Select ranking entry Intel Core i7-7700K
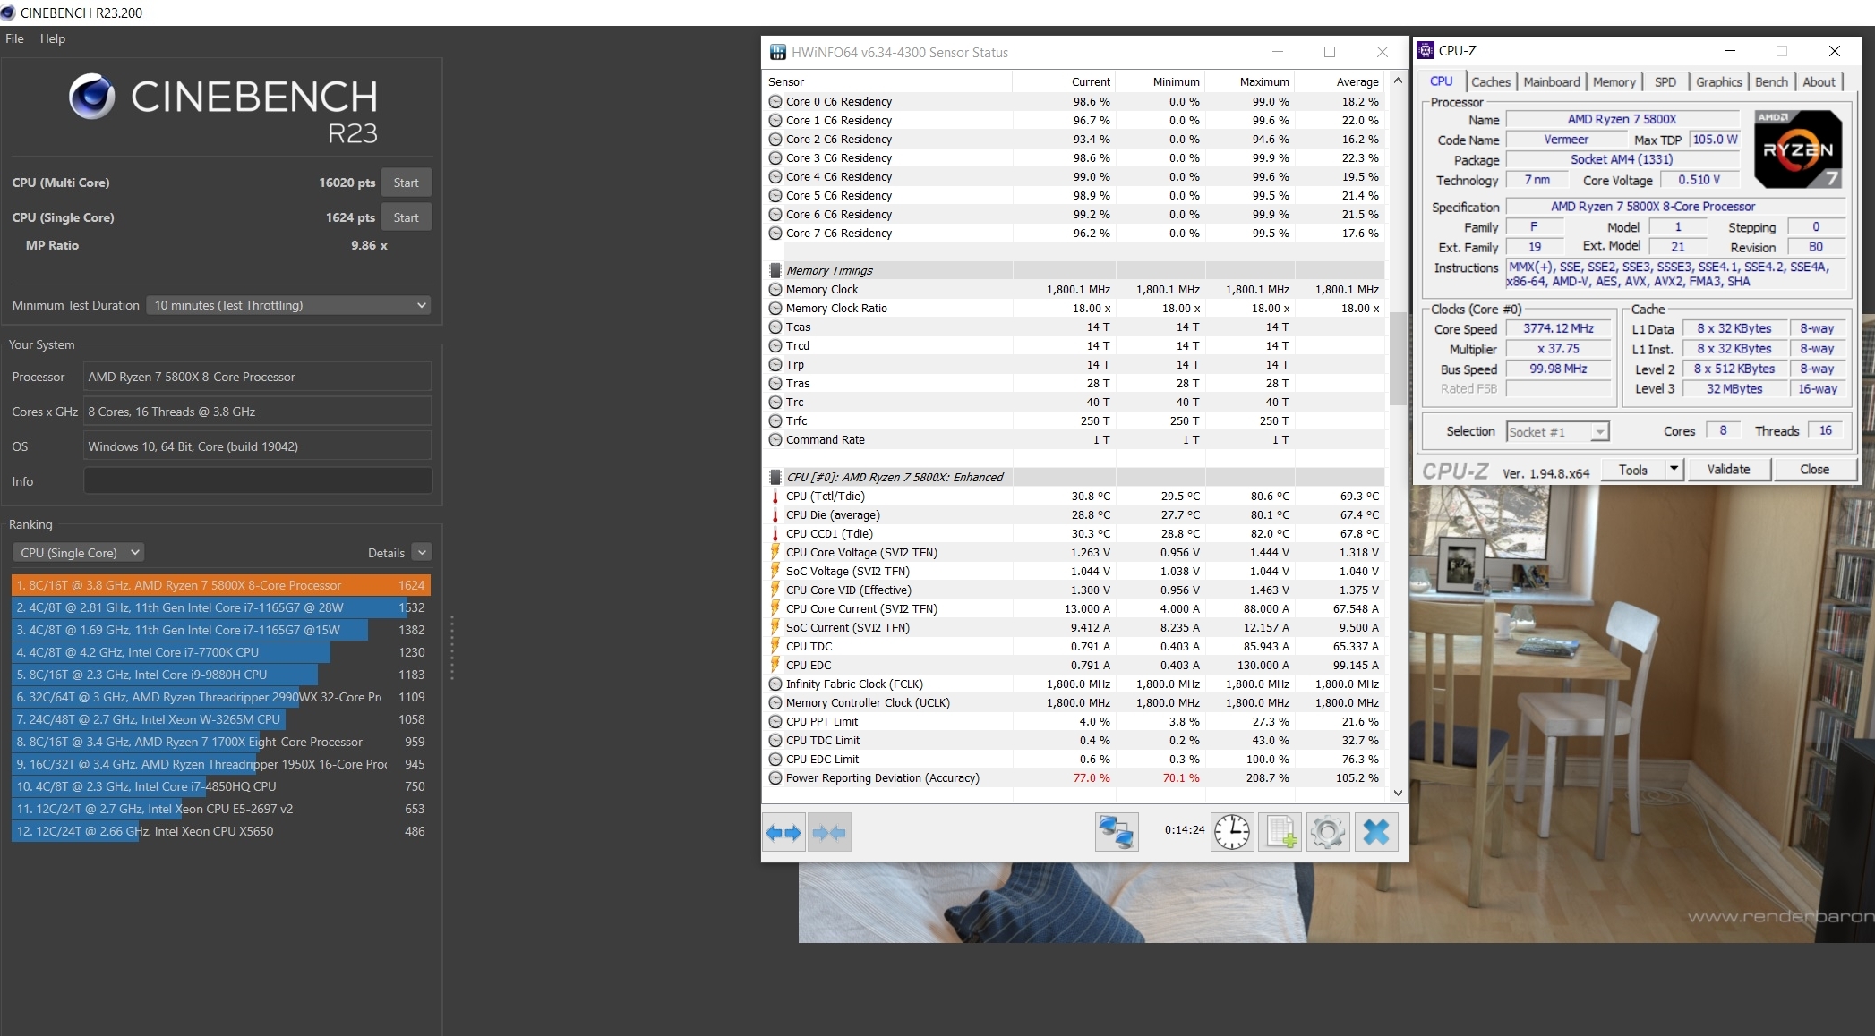The height and width of the screenshot is (1036, 1875). 221,652
